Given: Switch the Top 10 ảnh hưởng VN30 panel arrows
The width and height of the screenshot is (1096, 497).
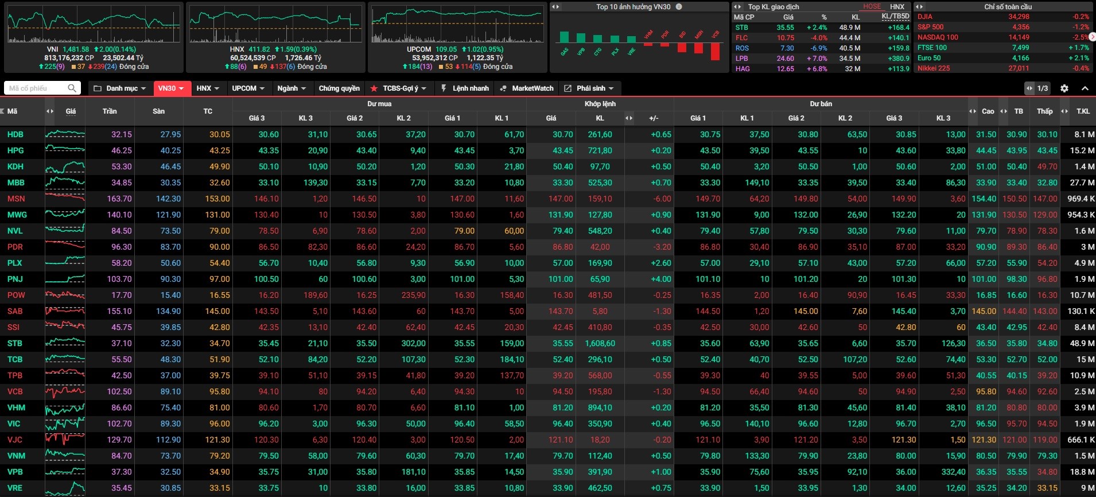Looking at the screenshot, I should click(x=555, y=7).
